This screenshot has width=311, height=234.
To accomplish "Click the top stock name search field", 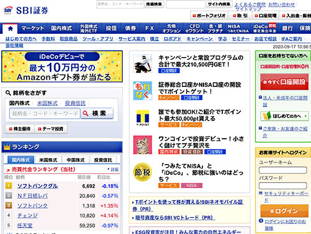I will (120, 4).
